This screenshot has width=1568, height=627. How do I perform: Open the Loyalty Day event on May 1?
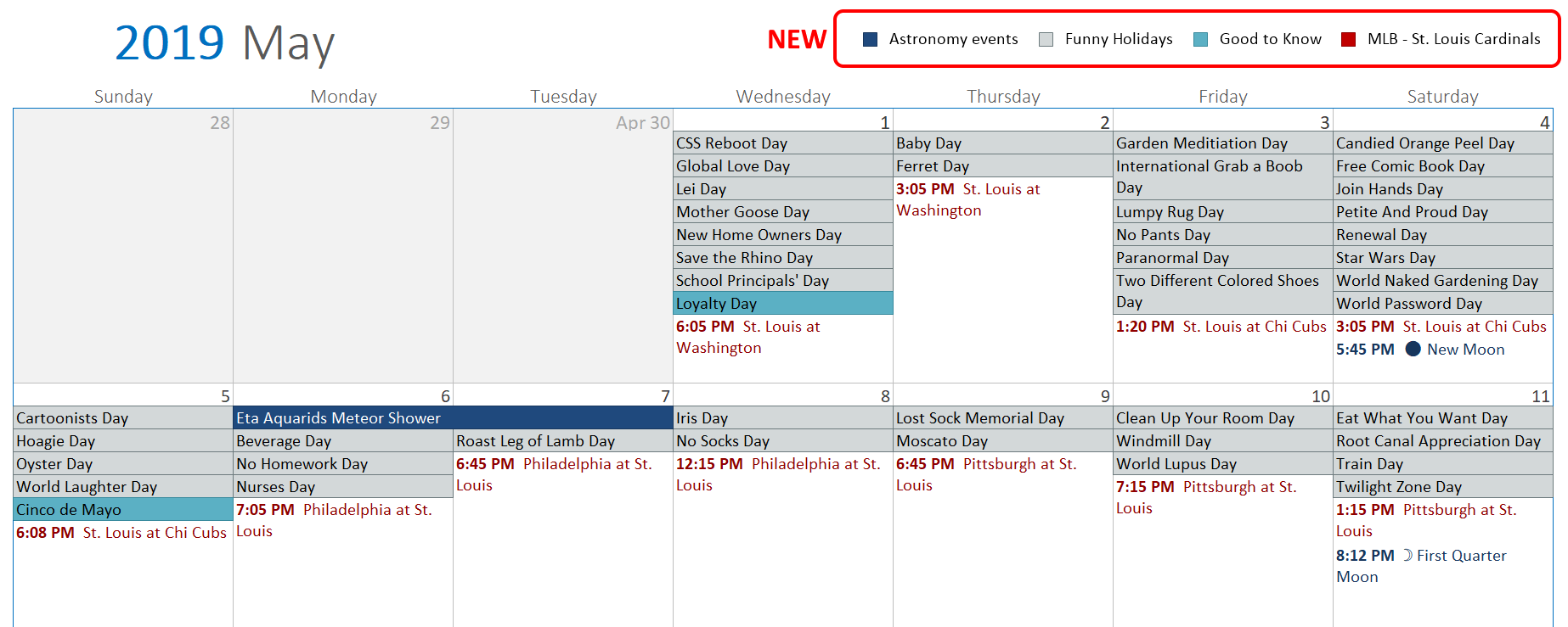782,303
